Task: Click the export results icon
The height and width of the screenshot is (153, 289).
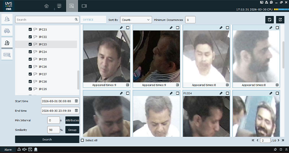Action: [x=280, y=20]
